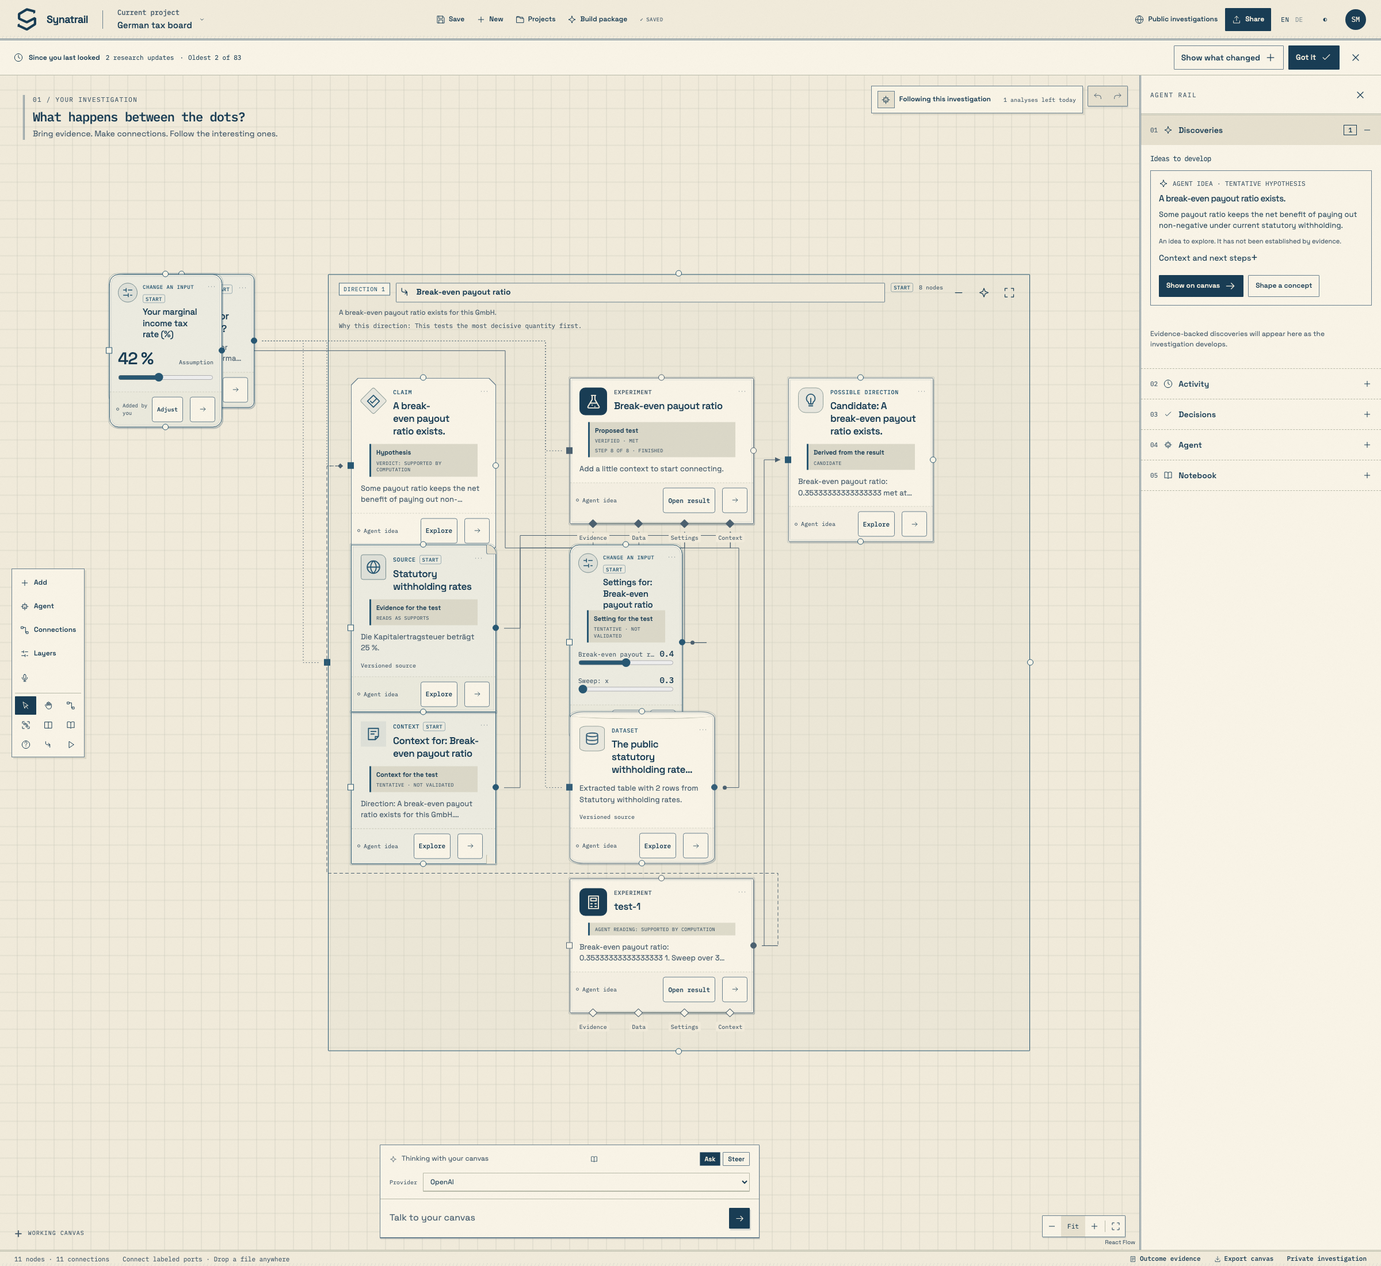
Task: Click the fullscreen icon on the Direction 1 frame
Action: [x=1009, y=292]
